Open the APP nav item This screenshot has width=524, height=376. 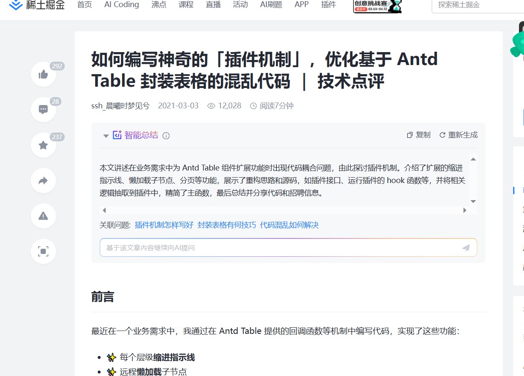point(301,5)
